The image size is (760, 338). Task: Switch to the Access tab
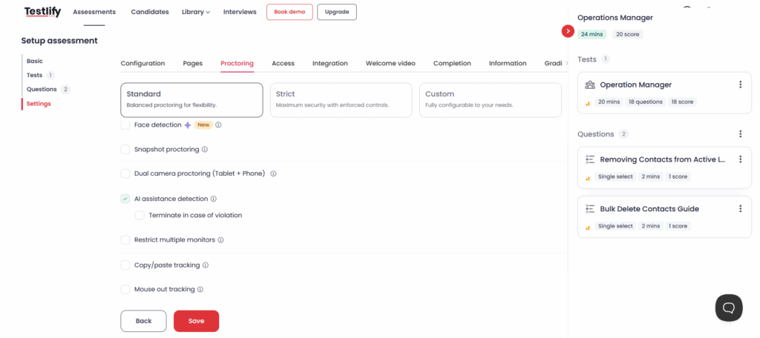coord(283,64)
